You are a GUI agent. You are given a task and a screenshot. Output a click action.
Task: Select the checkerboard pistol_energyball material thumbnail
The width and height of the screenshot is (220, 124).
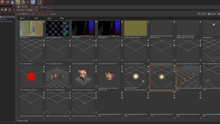[57, 28]
